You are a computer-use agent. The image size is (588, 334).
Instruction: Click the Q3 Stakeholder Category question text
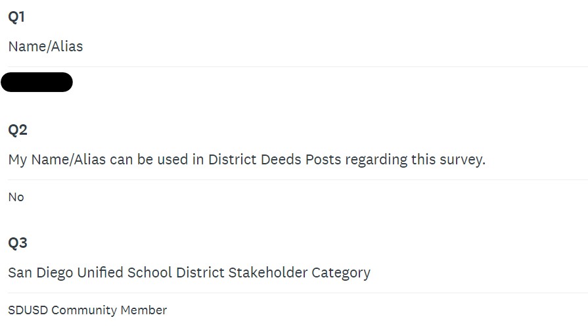(189, 272)
